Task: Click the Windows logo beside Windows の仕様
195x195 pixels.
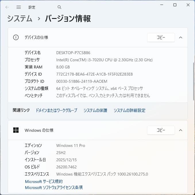Action: (x=16, y=130)
